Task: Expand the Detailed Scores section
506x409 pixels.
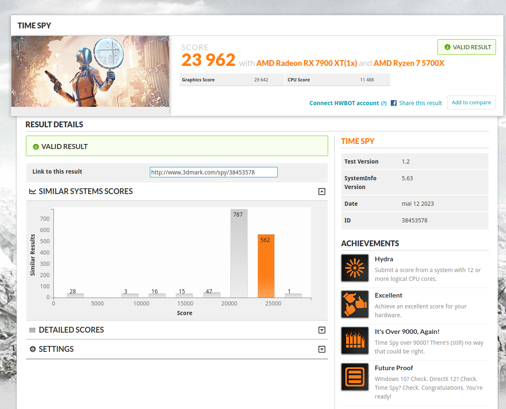Action: 321,330
